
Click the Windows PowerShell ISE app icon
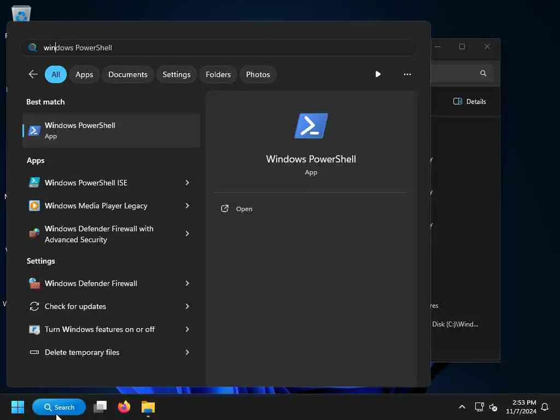coord(34,183)
